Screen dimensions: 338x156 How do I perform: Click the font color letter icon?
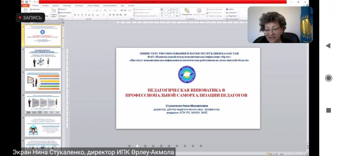[104, 15]
